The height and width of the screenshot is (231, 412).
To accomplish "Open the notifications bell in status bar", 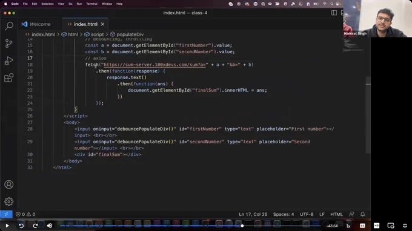I will pos(362,214).
